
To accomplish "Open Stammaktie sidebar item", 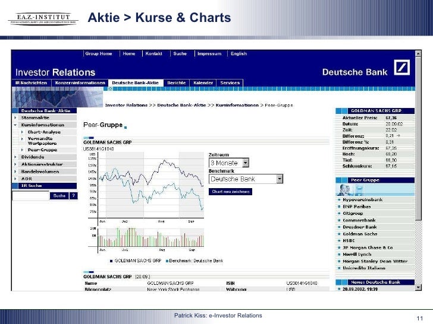I will click(35, 117).
